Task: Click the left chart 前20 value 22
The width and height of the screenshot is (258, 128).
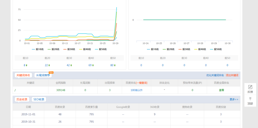Action: click(46, 65)
